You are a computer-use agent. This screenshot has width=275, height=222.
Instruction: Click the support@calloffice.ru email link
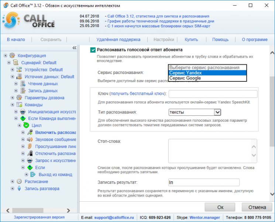point(114,218)
